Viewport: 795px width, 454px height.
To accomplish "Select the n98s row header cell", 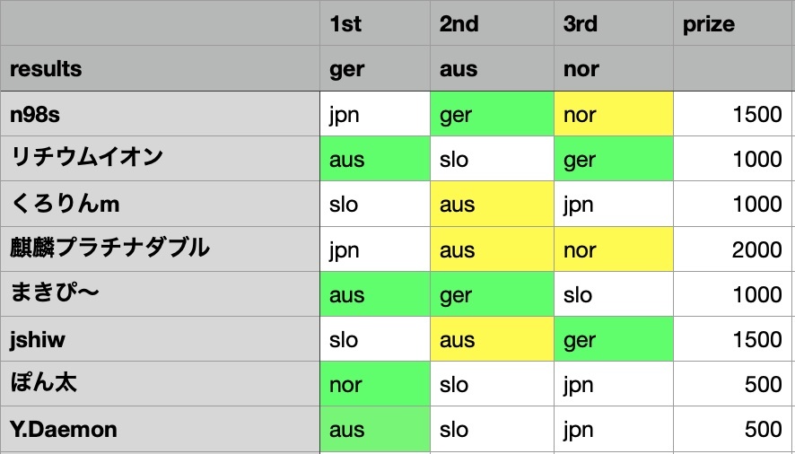I will click(x=161, y=114).
